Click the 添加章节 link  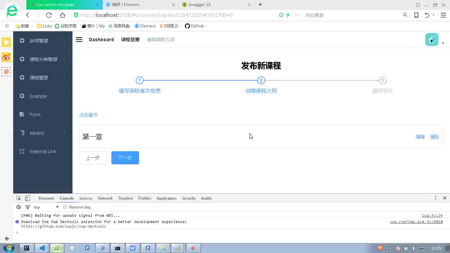[88, 115]
